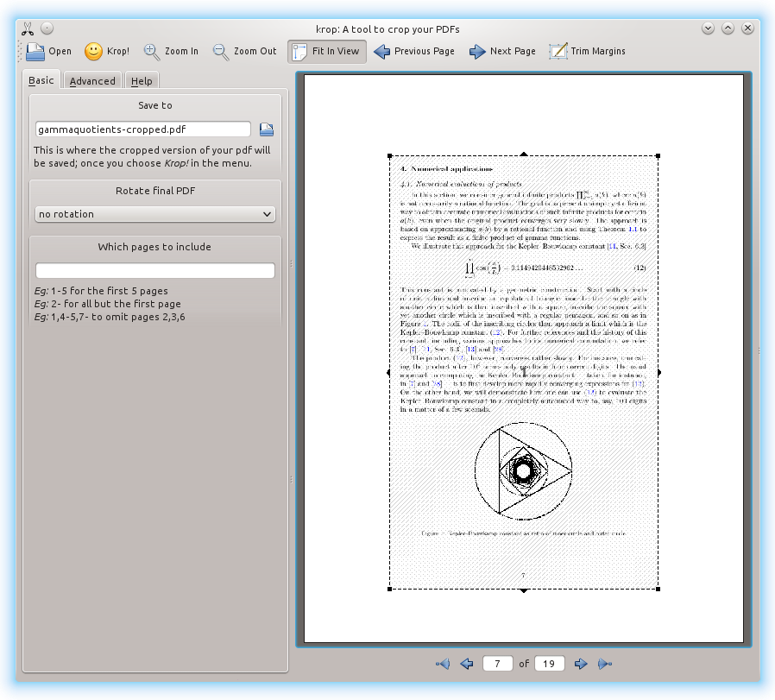Viewport: 775px width, 700px height.
Task: Click the Save to filename field
Action: pyautogui.click(x=143, y=129)
